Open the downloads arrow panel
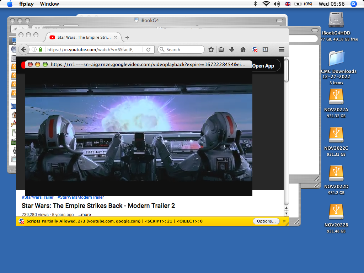 pos(232,49)
